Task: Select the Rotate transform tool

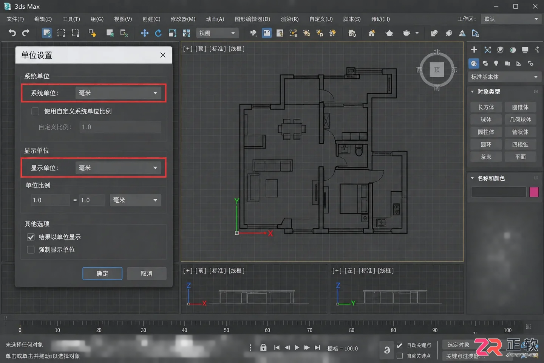Action: (158, 33)
